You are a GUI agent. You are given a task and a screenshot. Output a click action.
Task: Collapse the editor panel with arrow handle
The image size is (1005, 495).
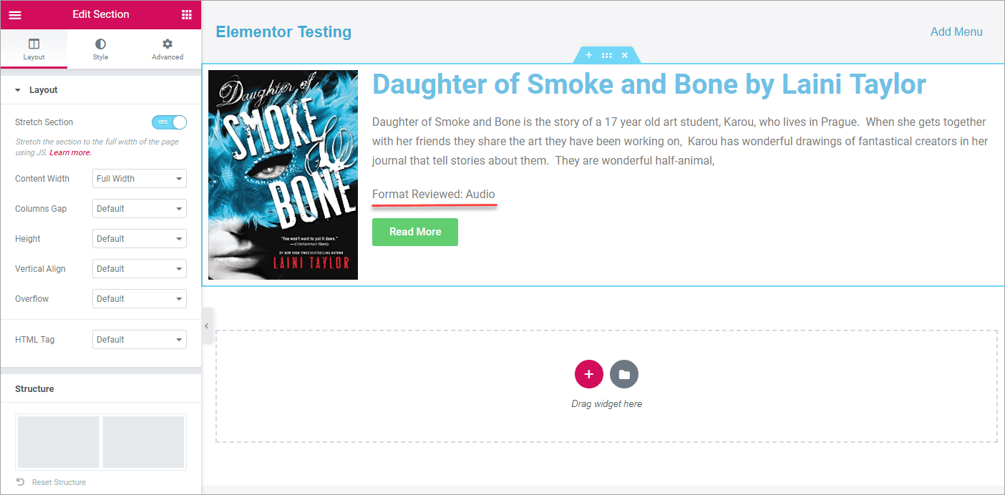tap(207, 325)
